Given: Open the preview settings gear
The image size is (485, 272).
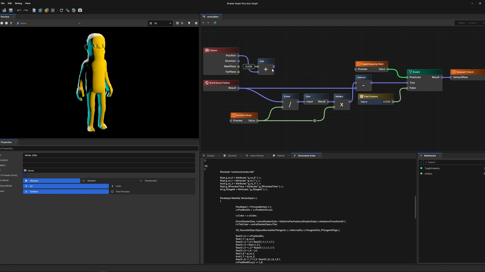Looking at the screenshot, I should (x=196, y=23).
